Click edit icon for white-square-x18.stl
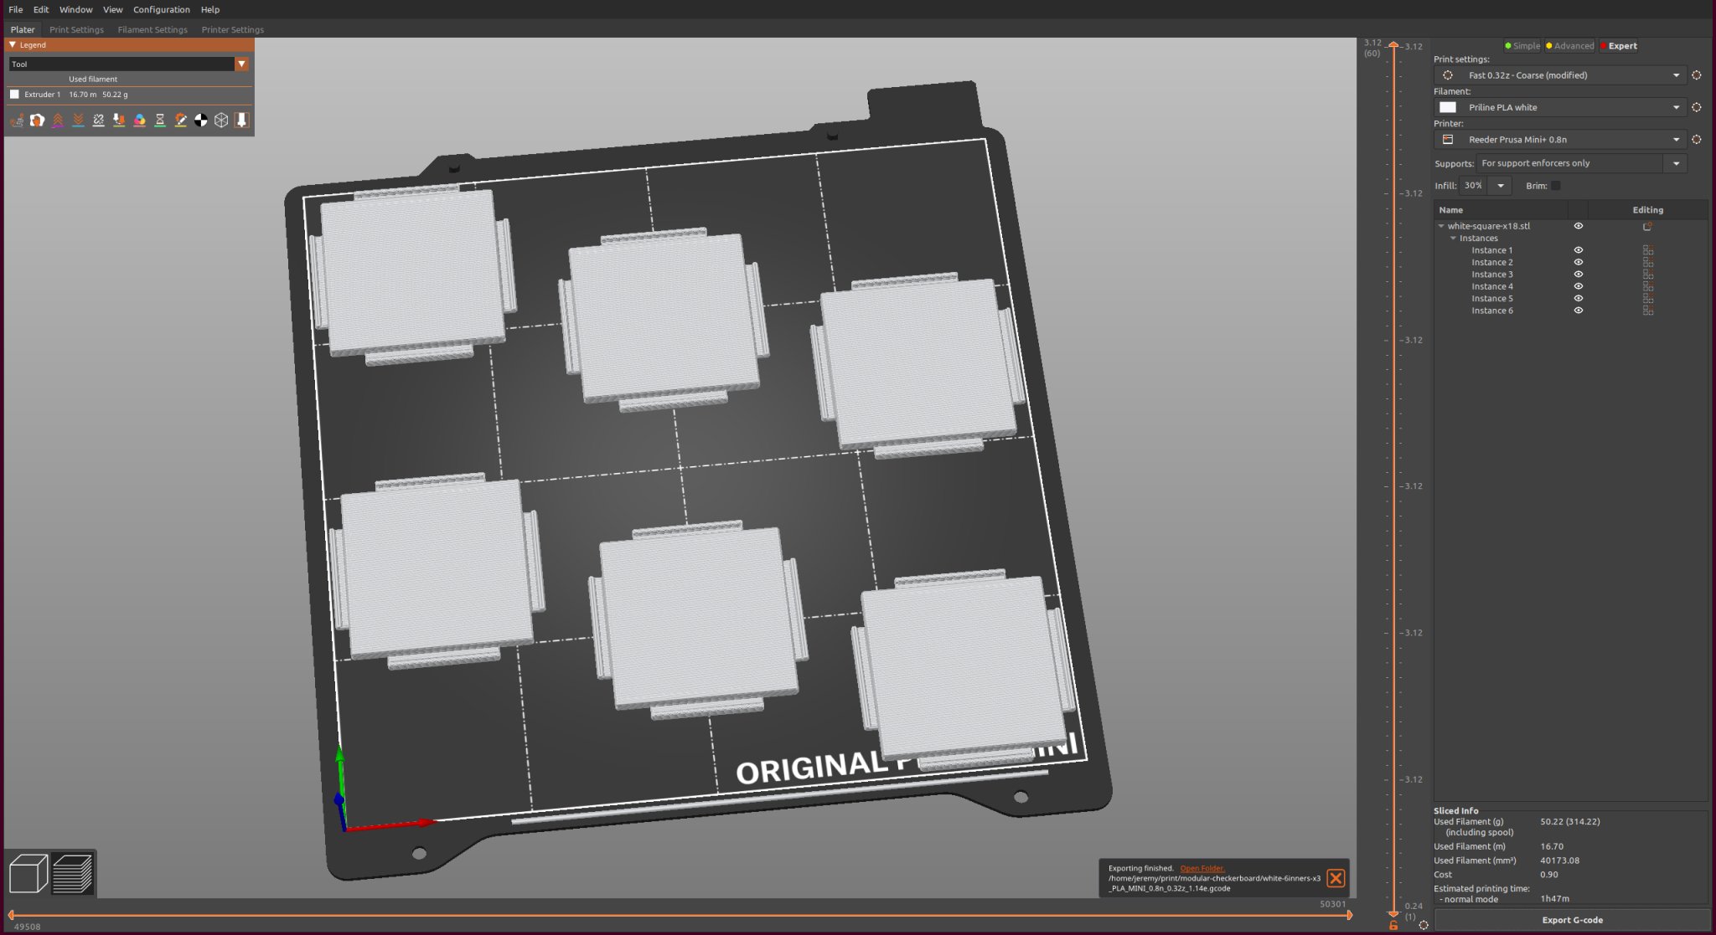 pyautogui.click(x=1647, y=226)
